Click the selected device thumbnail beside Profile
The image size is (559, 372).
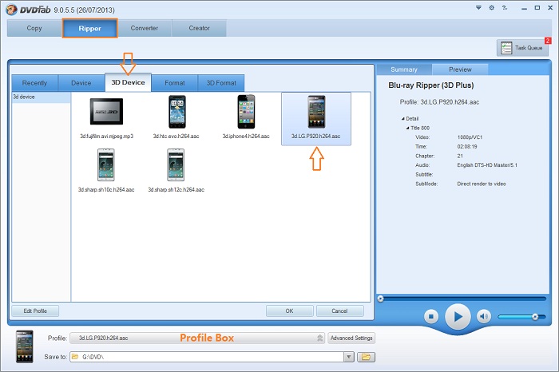(x=25, y=346)
